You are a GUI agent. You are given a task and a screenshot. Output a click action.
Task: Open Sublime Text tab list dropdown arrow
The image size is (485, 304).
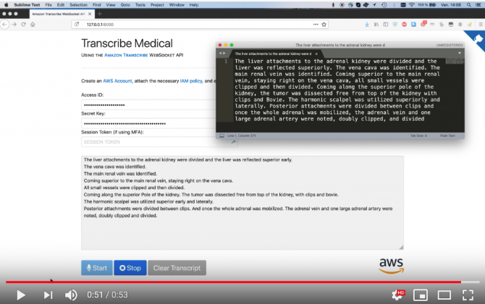point(460,53)
